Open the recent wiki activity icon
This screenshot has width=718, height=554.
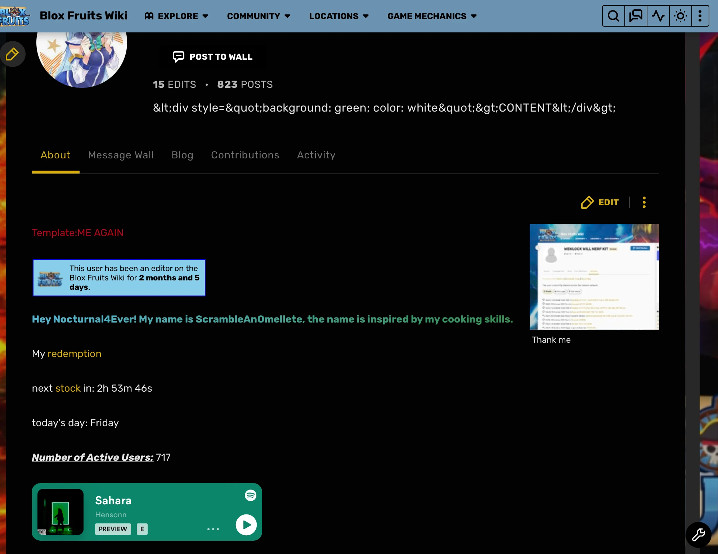click(658, 16)
